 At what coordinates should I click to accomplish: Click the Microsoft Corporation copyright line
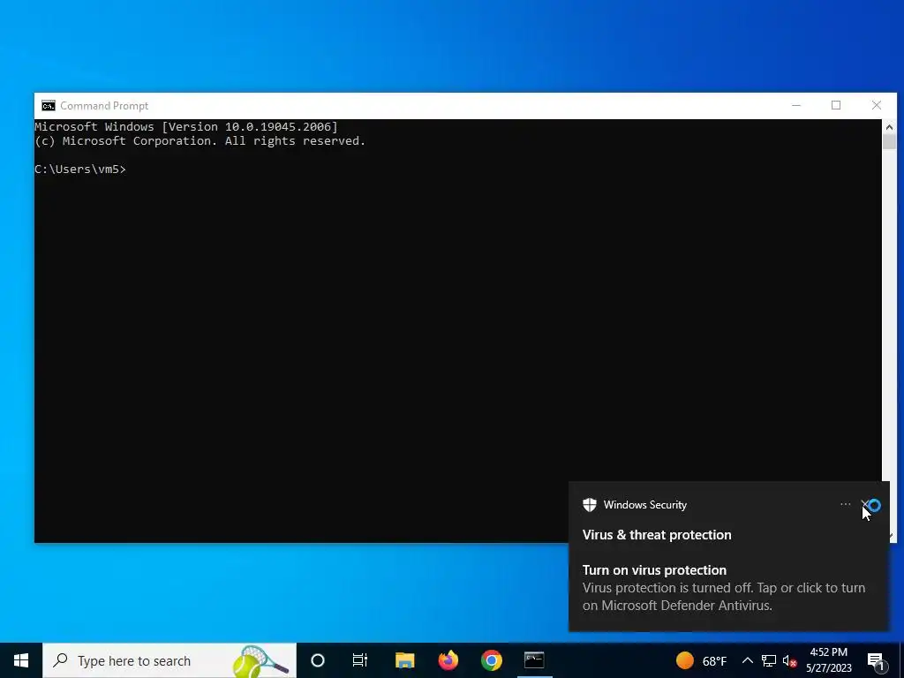(x=200, y=141)
